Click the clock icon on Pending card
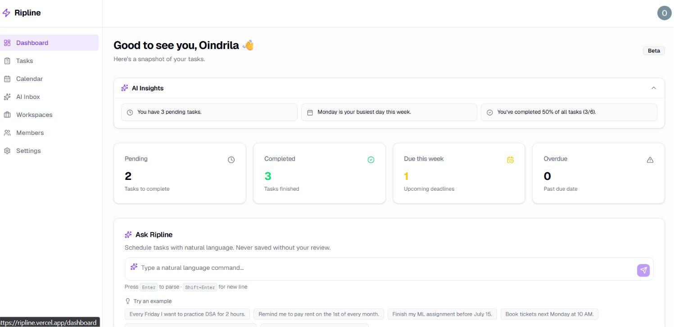 [x=231, y=160]
